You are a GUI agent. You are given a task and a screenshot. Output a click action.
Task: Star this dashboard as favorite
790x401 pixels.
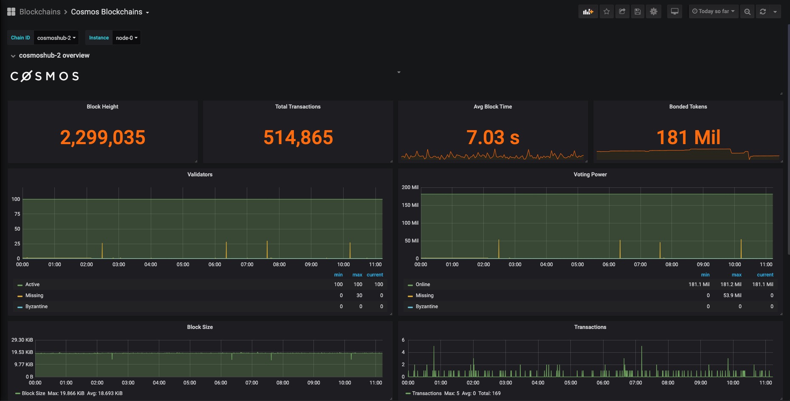pos(607,11)
